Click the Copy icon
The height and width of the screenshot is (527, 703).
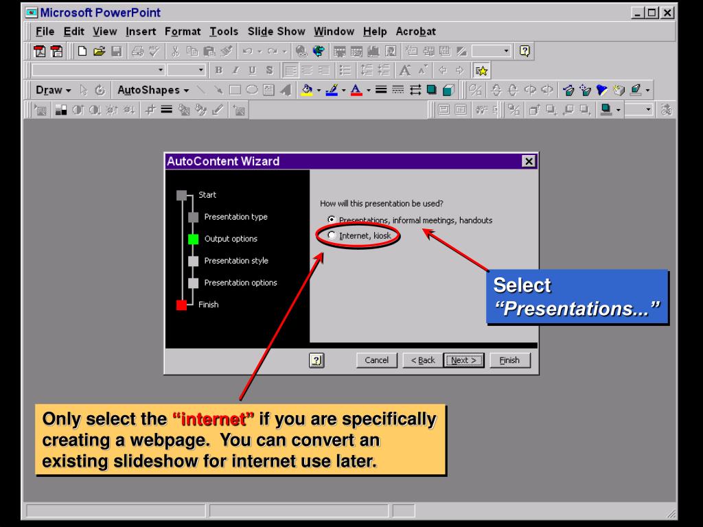192,51
